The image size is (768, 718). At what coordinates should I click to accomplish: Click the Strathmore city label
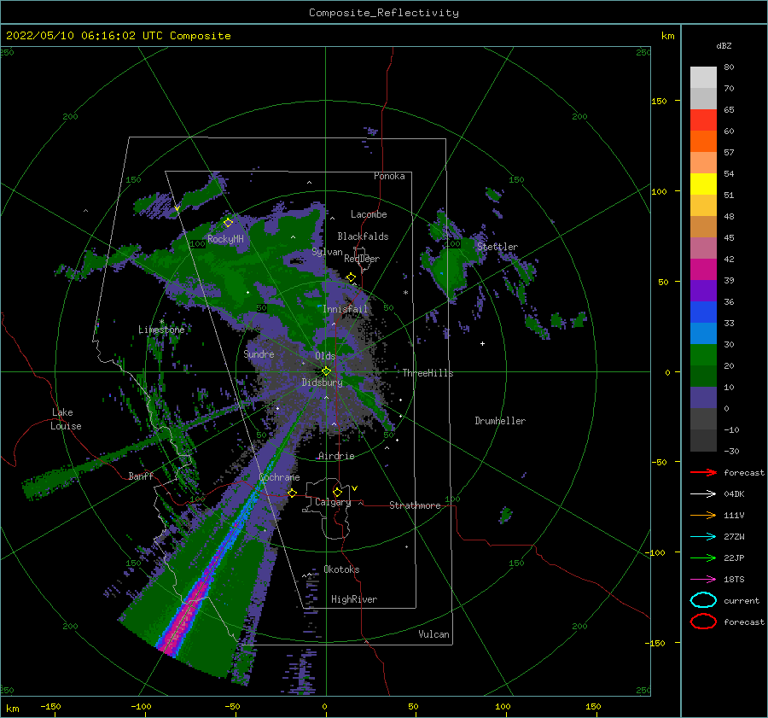(x=415, y=505)
